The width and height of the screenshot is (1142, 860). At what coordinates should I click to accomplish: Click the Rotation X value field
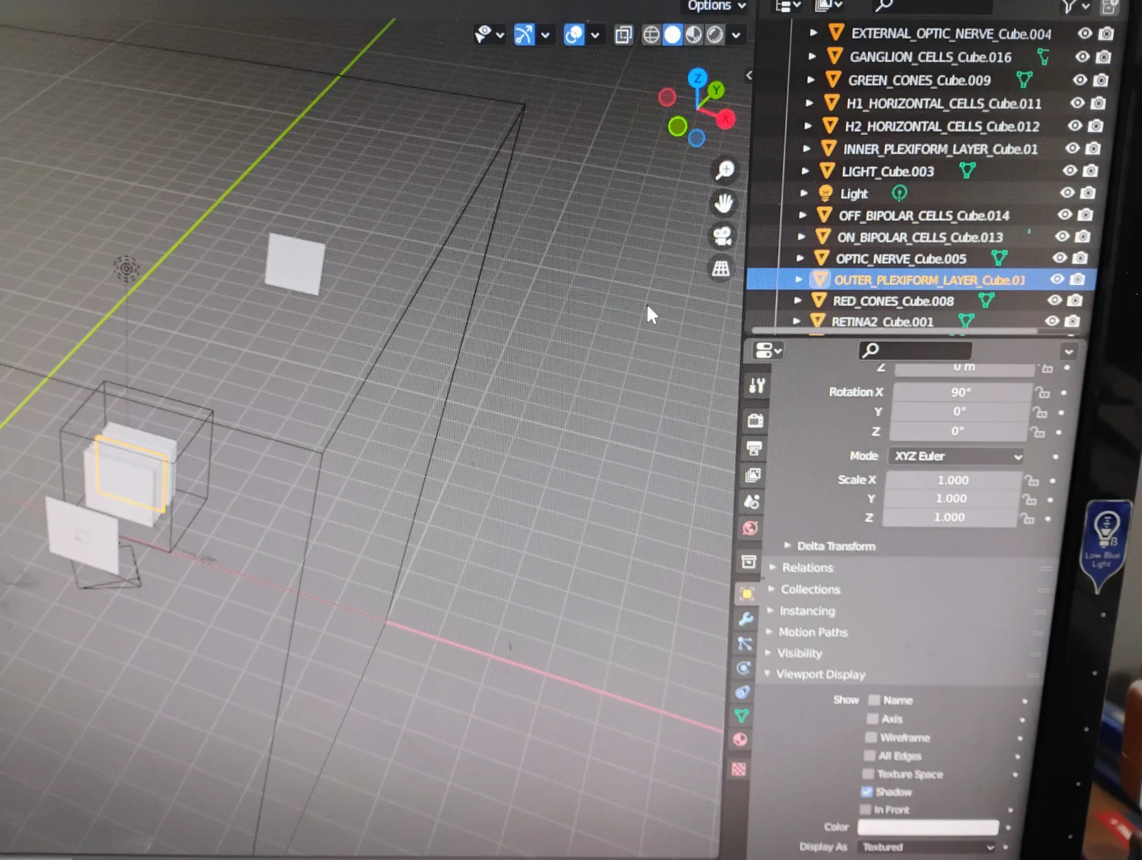click(961, 392)
